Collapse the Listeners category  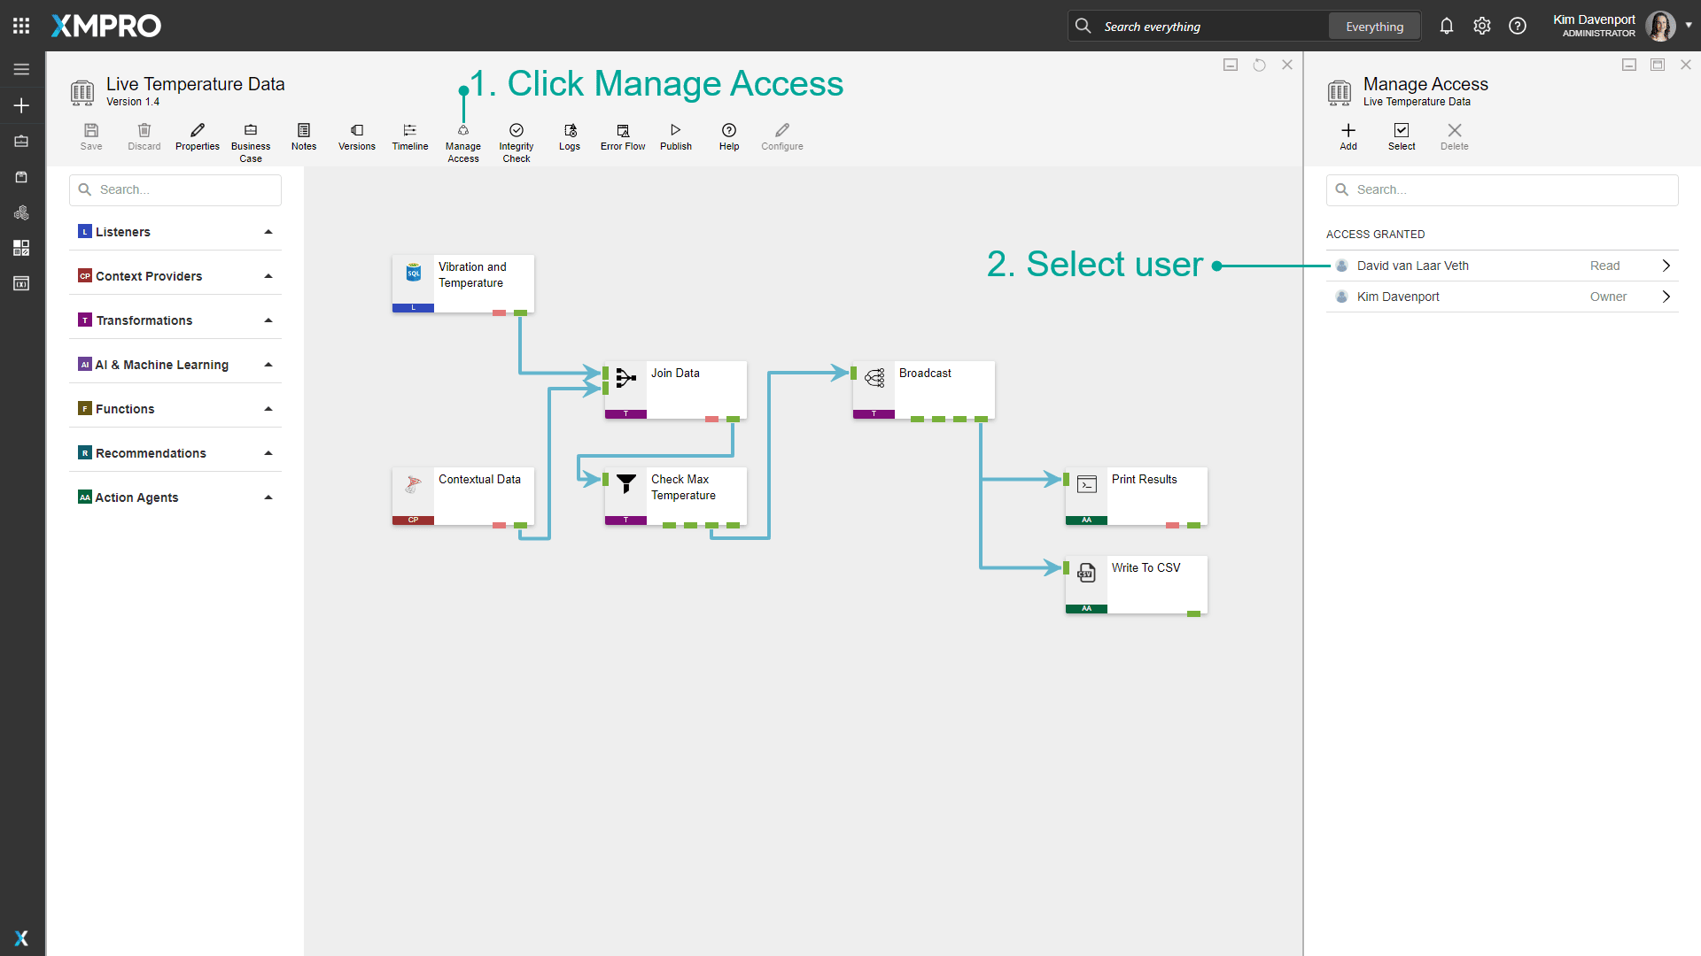click(x=268, y=231)
